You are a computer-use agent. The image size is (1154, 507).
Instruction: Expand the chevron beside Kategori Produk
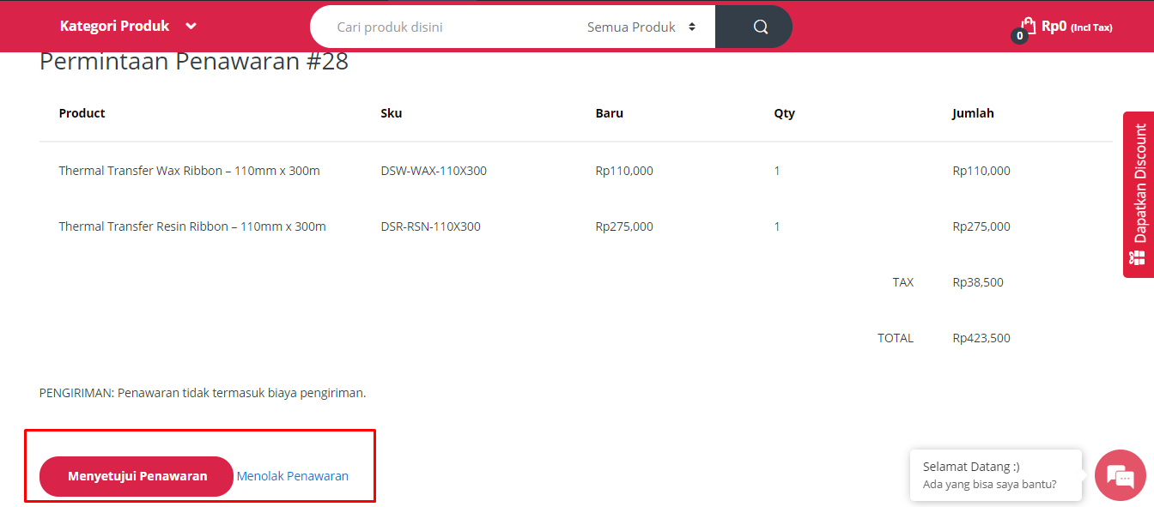pos(191,27)
